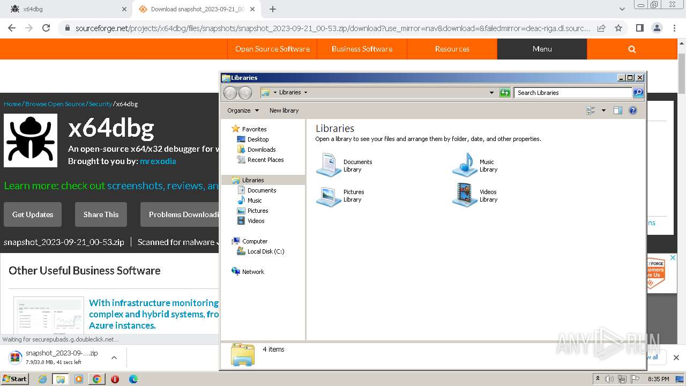The height and width of the screenshot is (386, 686).
Task: Expand the Explorer address bar history dropdown
Action: (x=491, y=93)
